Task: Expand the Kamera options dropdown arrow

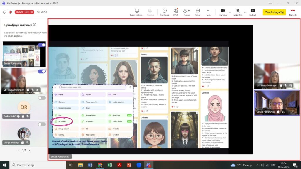Action: 230,12
